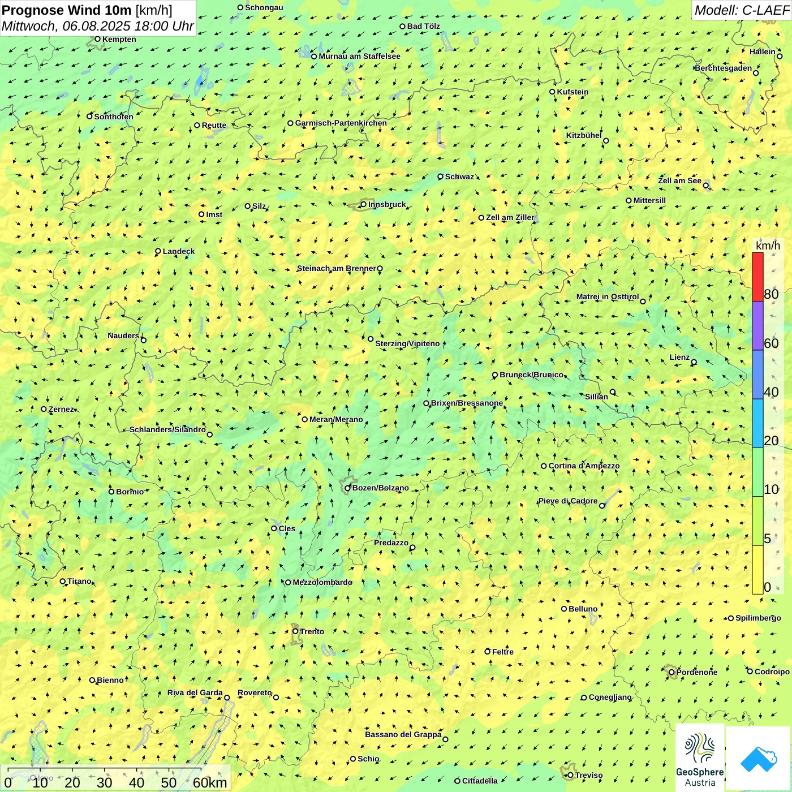Click the Bassano del Grappa label
792x792 pixels.
click(403, 734)
